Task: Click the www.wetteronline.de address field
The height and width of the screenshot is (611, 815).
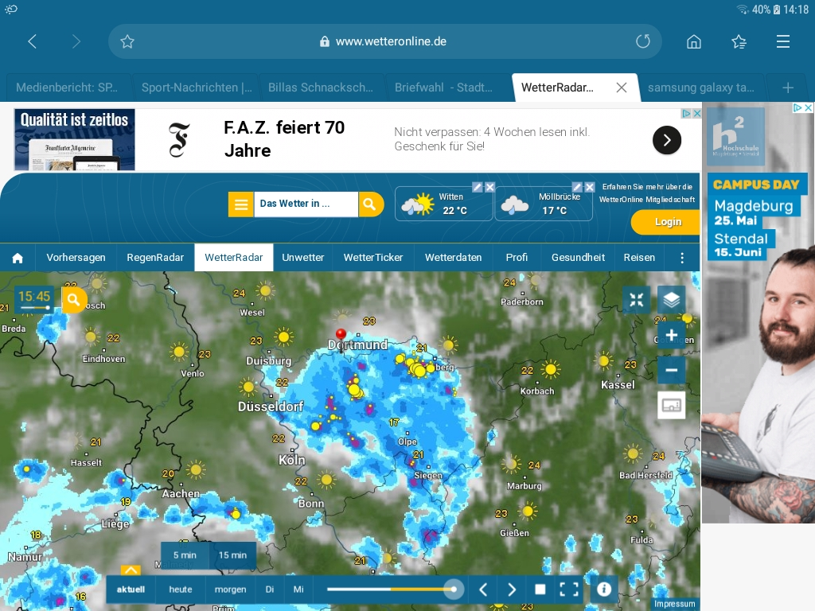Action: coord(385,41)
